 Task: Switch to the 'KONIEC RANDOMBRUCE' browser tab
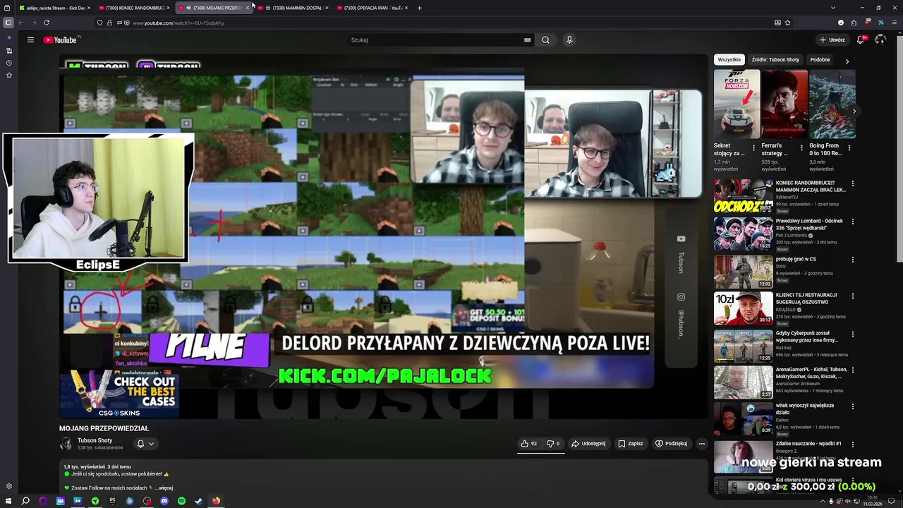(134, 8)
